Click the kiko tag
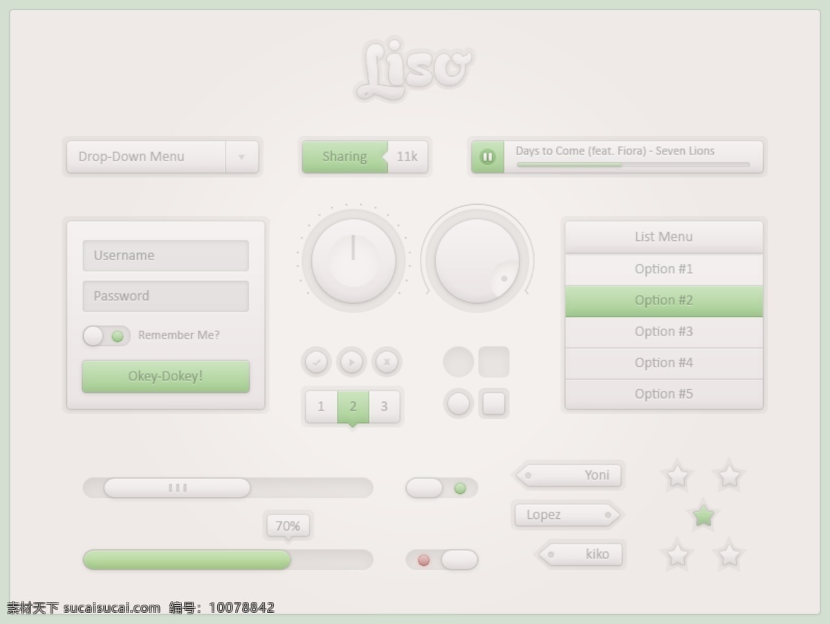830x624 pixels. click(581, 554)
